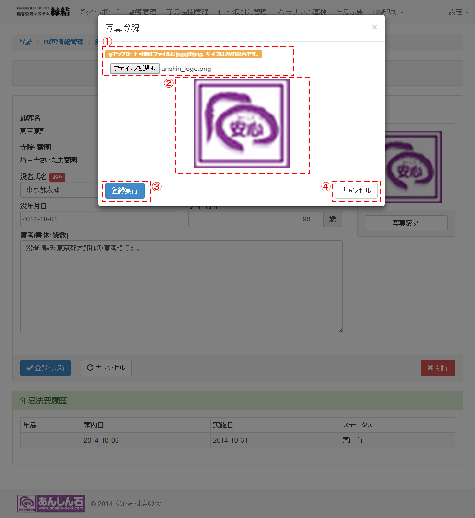Click 登録実行 to register the photo
The image size is (475, 518).
pos(125,191)
